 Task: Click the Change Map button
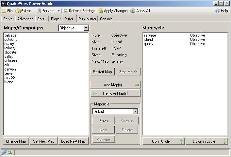tap(16, 141)
